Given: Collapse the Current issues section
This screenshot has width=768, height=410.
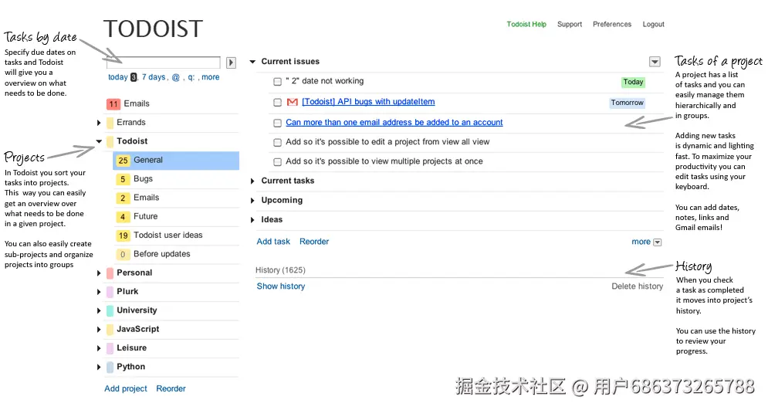Looking at the screenshot, I should 252,62.
